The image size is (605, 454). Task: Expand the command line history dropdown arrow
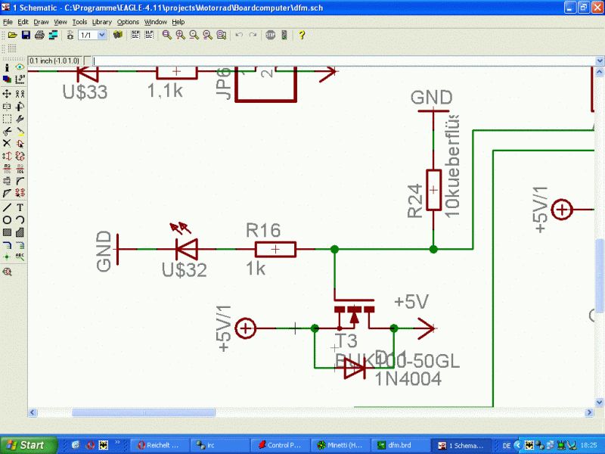(x=599, y=61)
